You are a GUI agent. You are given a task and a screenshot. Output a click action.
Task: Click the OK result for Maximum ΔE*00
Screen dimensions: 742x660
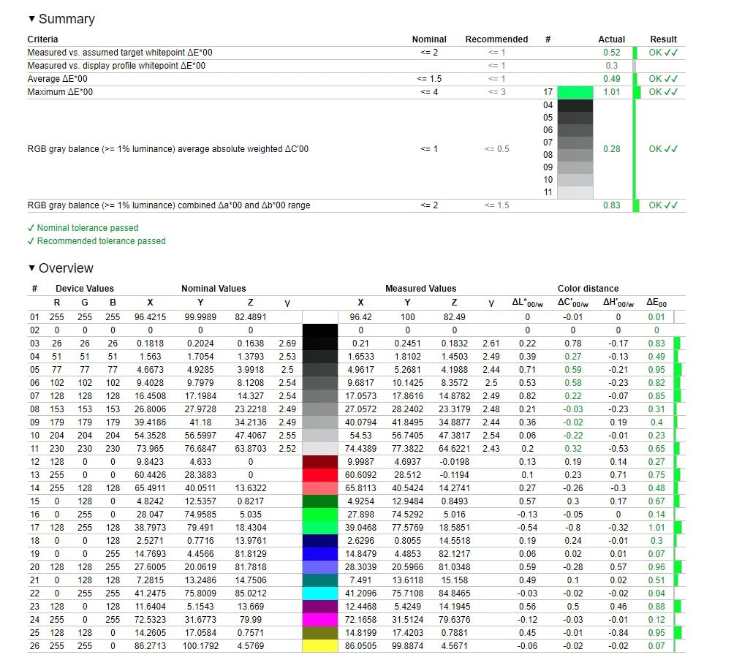point(663,92)
